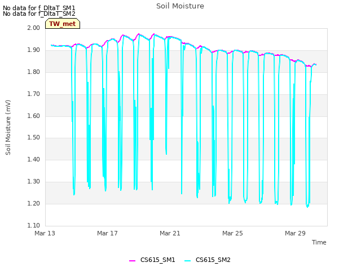Click the 1.70 y-axis tick label
Viewport: 361px width, 271px height.
34,94
